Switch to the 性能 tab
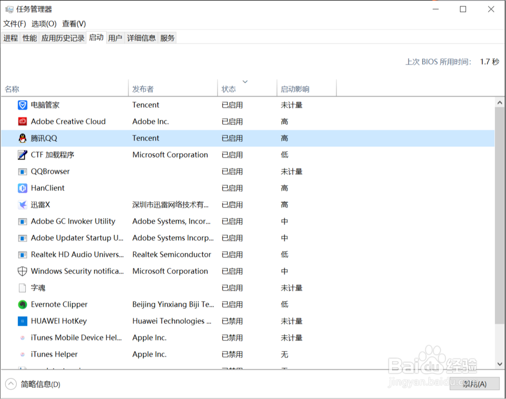The width and height of the screenshot is (506, 399). pyautogui.click(x=30, y=38)
